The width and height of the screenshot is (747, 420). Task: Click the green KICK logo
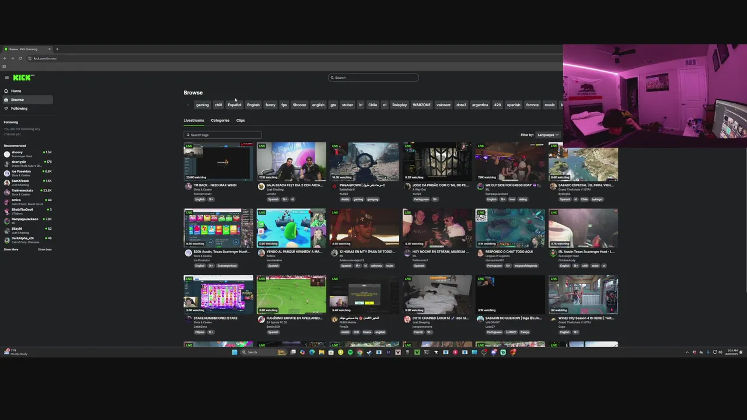pyautogui.click(x=23, y=78)
